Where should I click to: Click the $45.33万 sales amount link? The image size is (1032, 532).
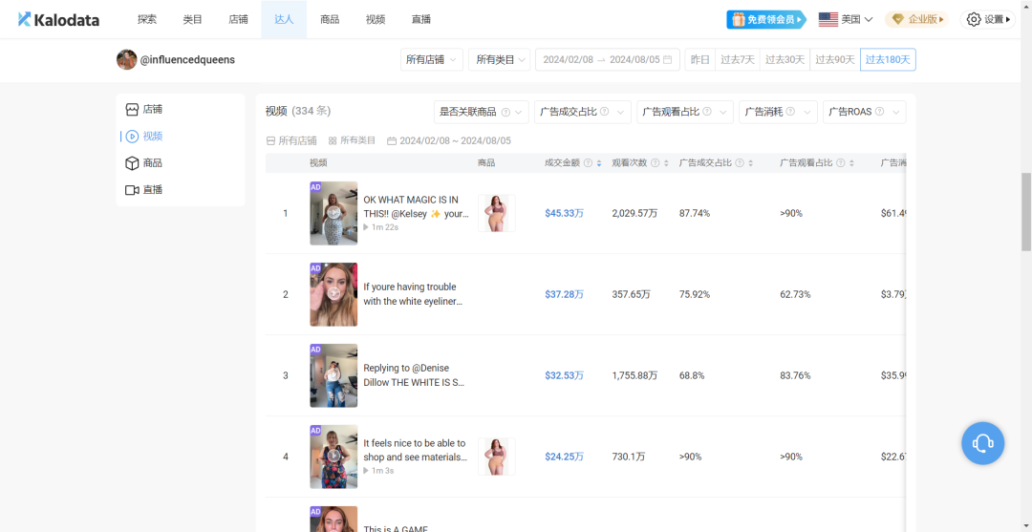(564, 213)
